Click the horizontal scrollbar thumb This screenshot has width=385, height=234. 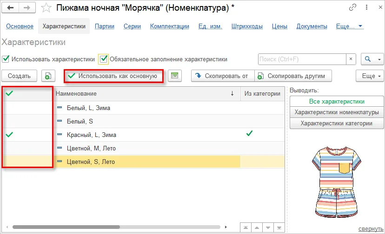coord(66,227)
